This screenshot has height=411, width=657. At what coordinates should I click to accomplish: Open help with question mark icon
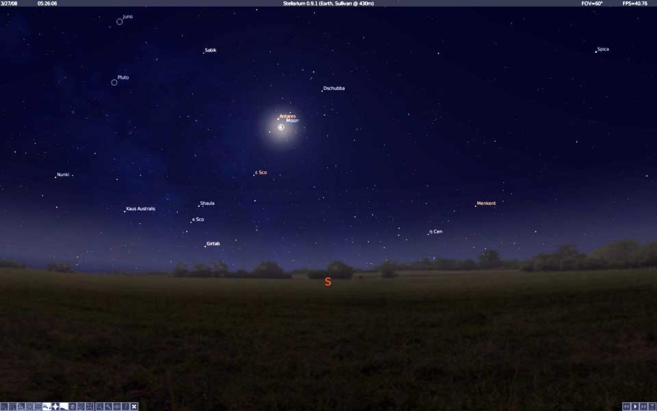pos(126,406)
